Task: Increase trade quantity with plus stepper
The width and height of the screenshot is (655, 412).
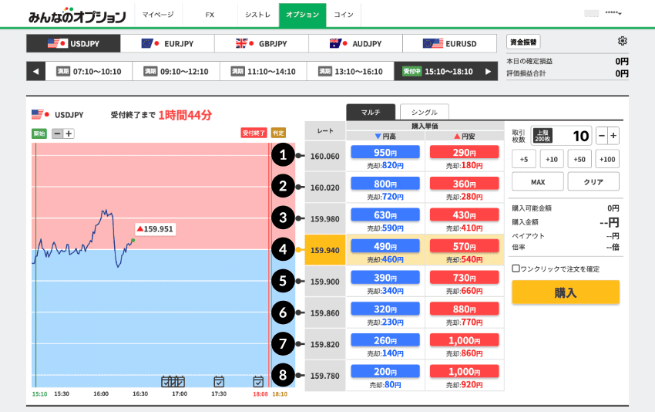Action: click(613, 136)
